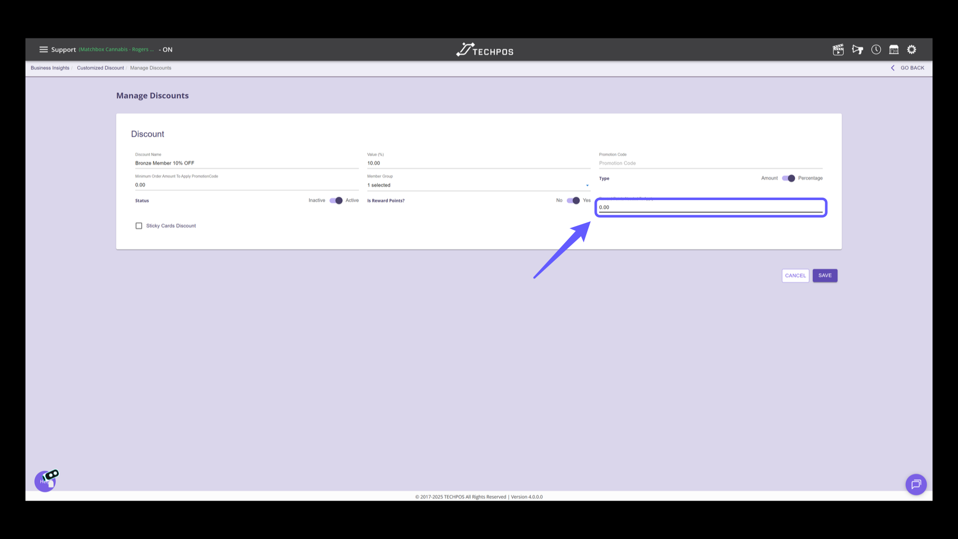This screenshot has width=958, height=539.
Task: Switch Type toggle between Amount and Percentage
Action: (x=788, y=178)
